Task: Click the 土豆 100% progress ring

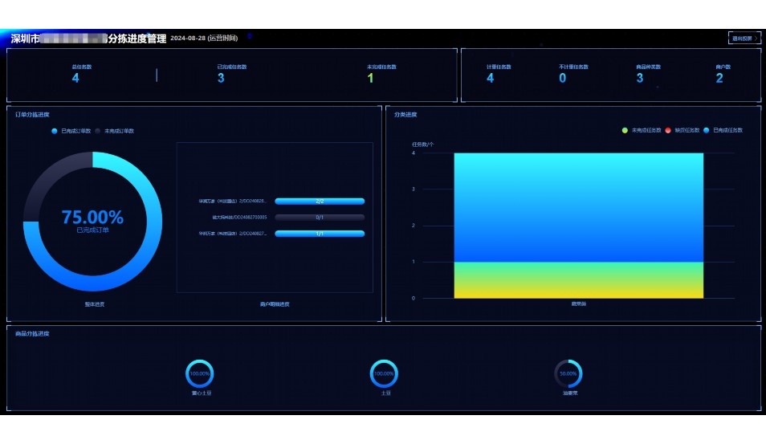Action: point(384,373)
